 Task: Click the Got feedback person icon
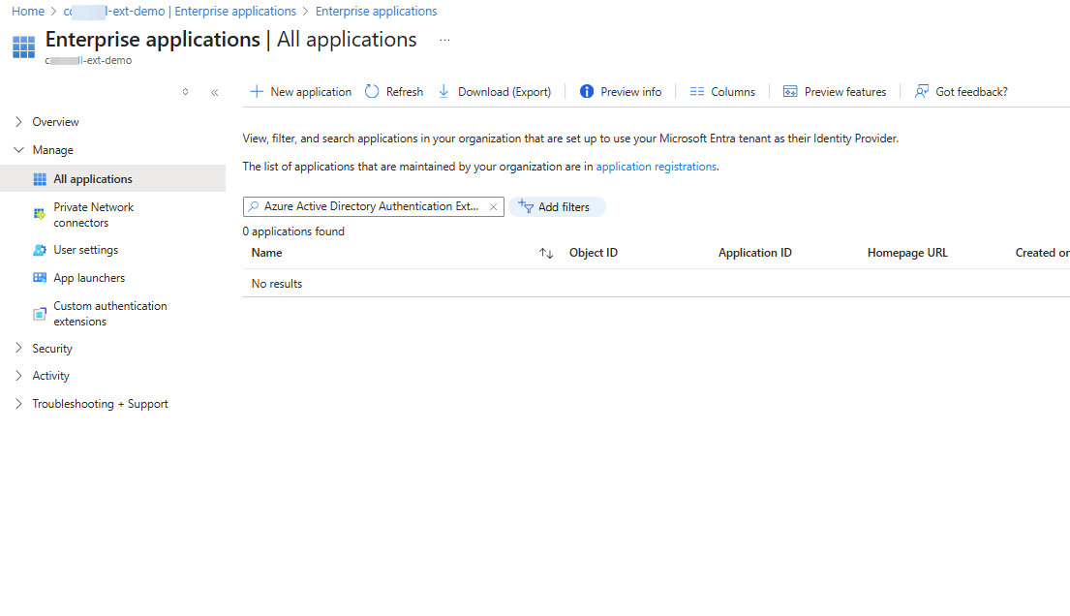922,91
